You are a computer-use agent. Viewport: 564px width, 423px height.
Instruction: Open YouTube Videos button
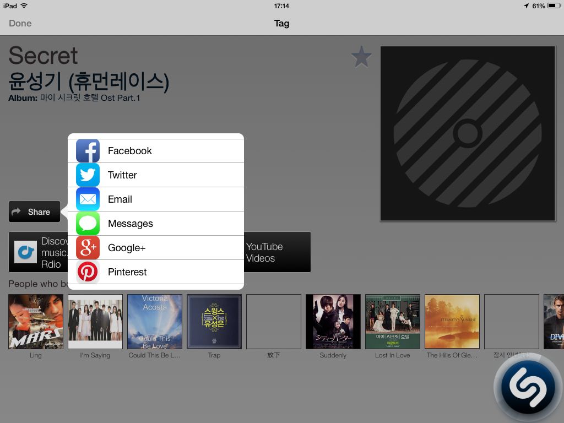point(277,252)
